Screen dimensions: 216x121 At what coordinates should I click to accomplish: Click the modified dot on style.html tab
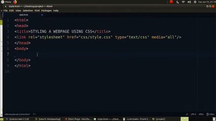[42, 15]
